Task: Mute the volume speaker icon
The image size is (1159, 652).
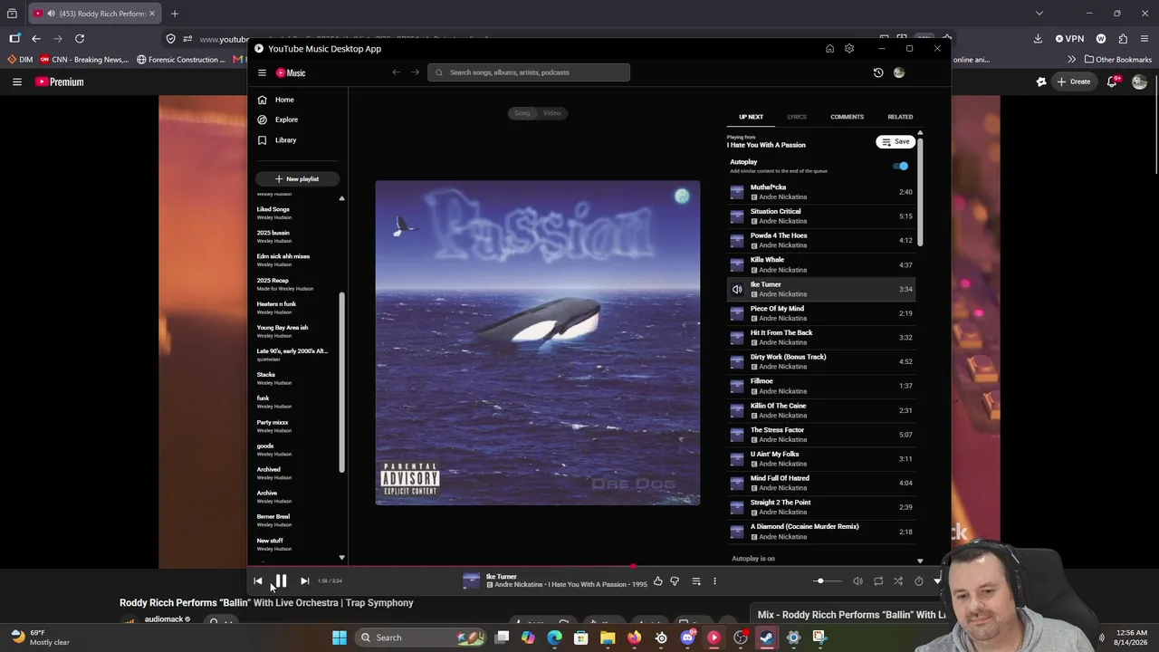Action: point(857,581)
